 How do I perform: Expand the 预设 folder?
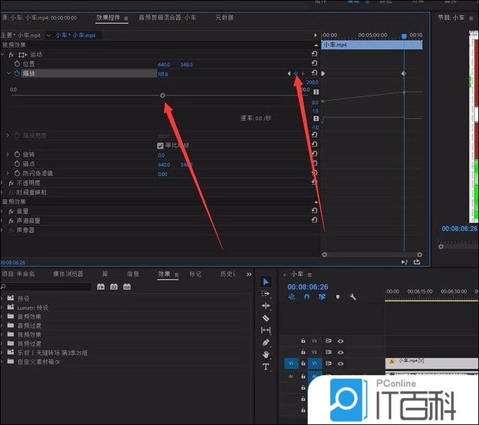coord(2,298)
